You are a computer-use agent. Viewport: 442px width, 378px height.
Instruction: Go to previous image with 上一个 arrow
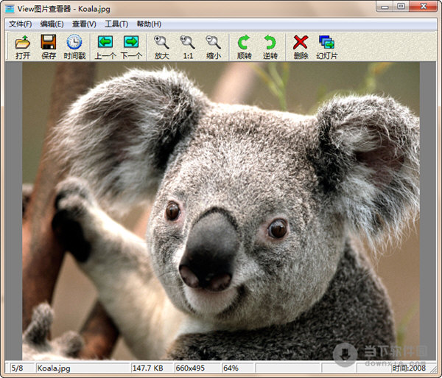point(105,42)
